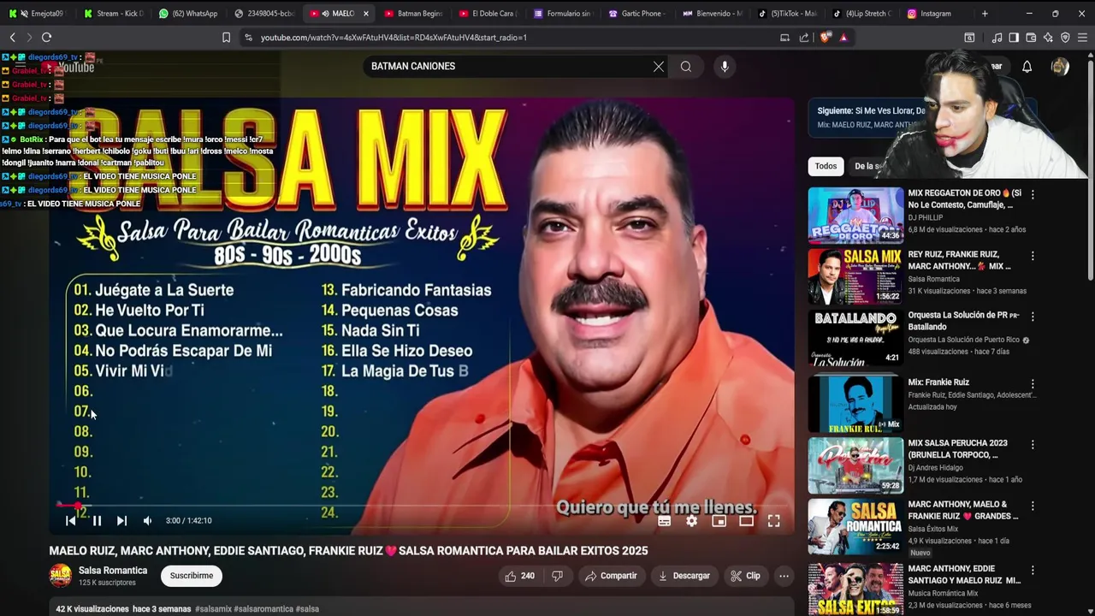The width and height of the screenshot is (1095, 616).
Task: Open the Batallando video thumbnail
Action: coord(855,338)
